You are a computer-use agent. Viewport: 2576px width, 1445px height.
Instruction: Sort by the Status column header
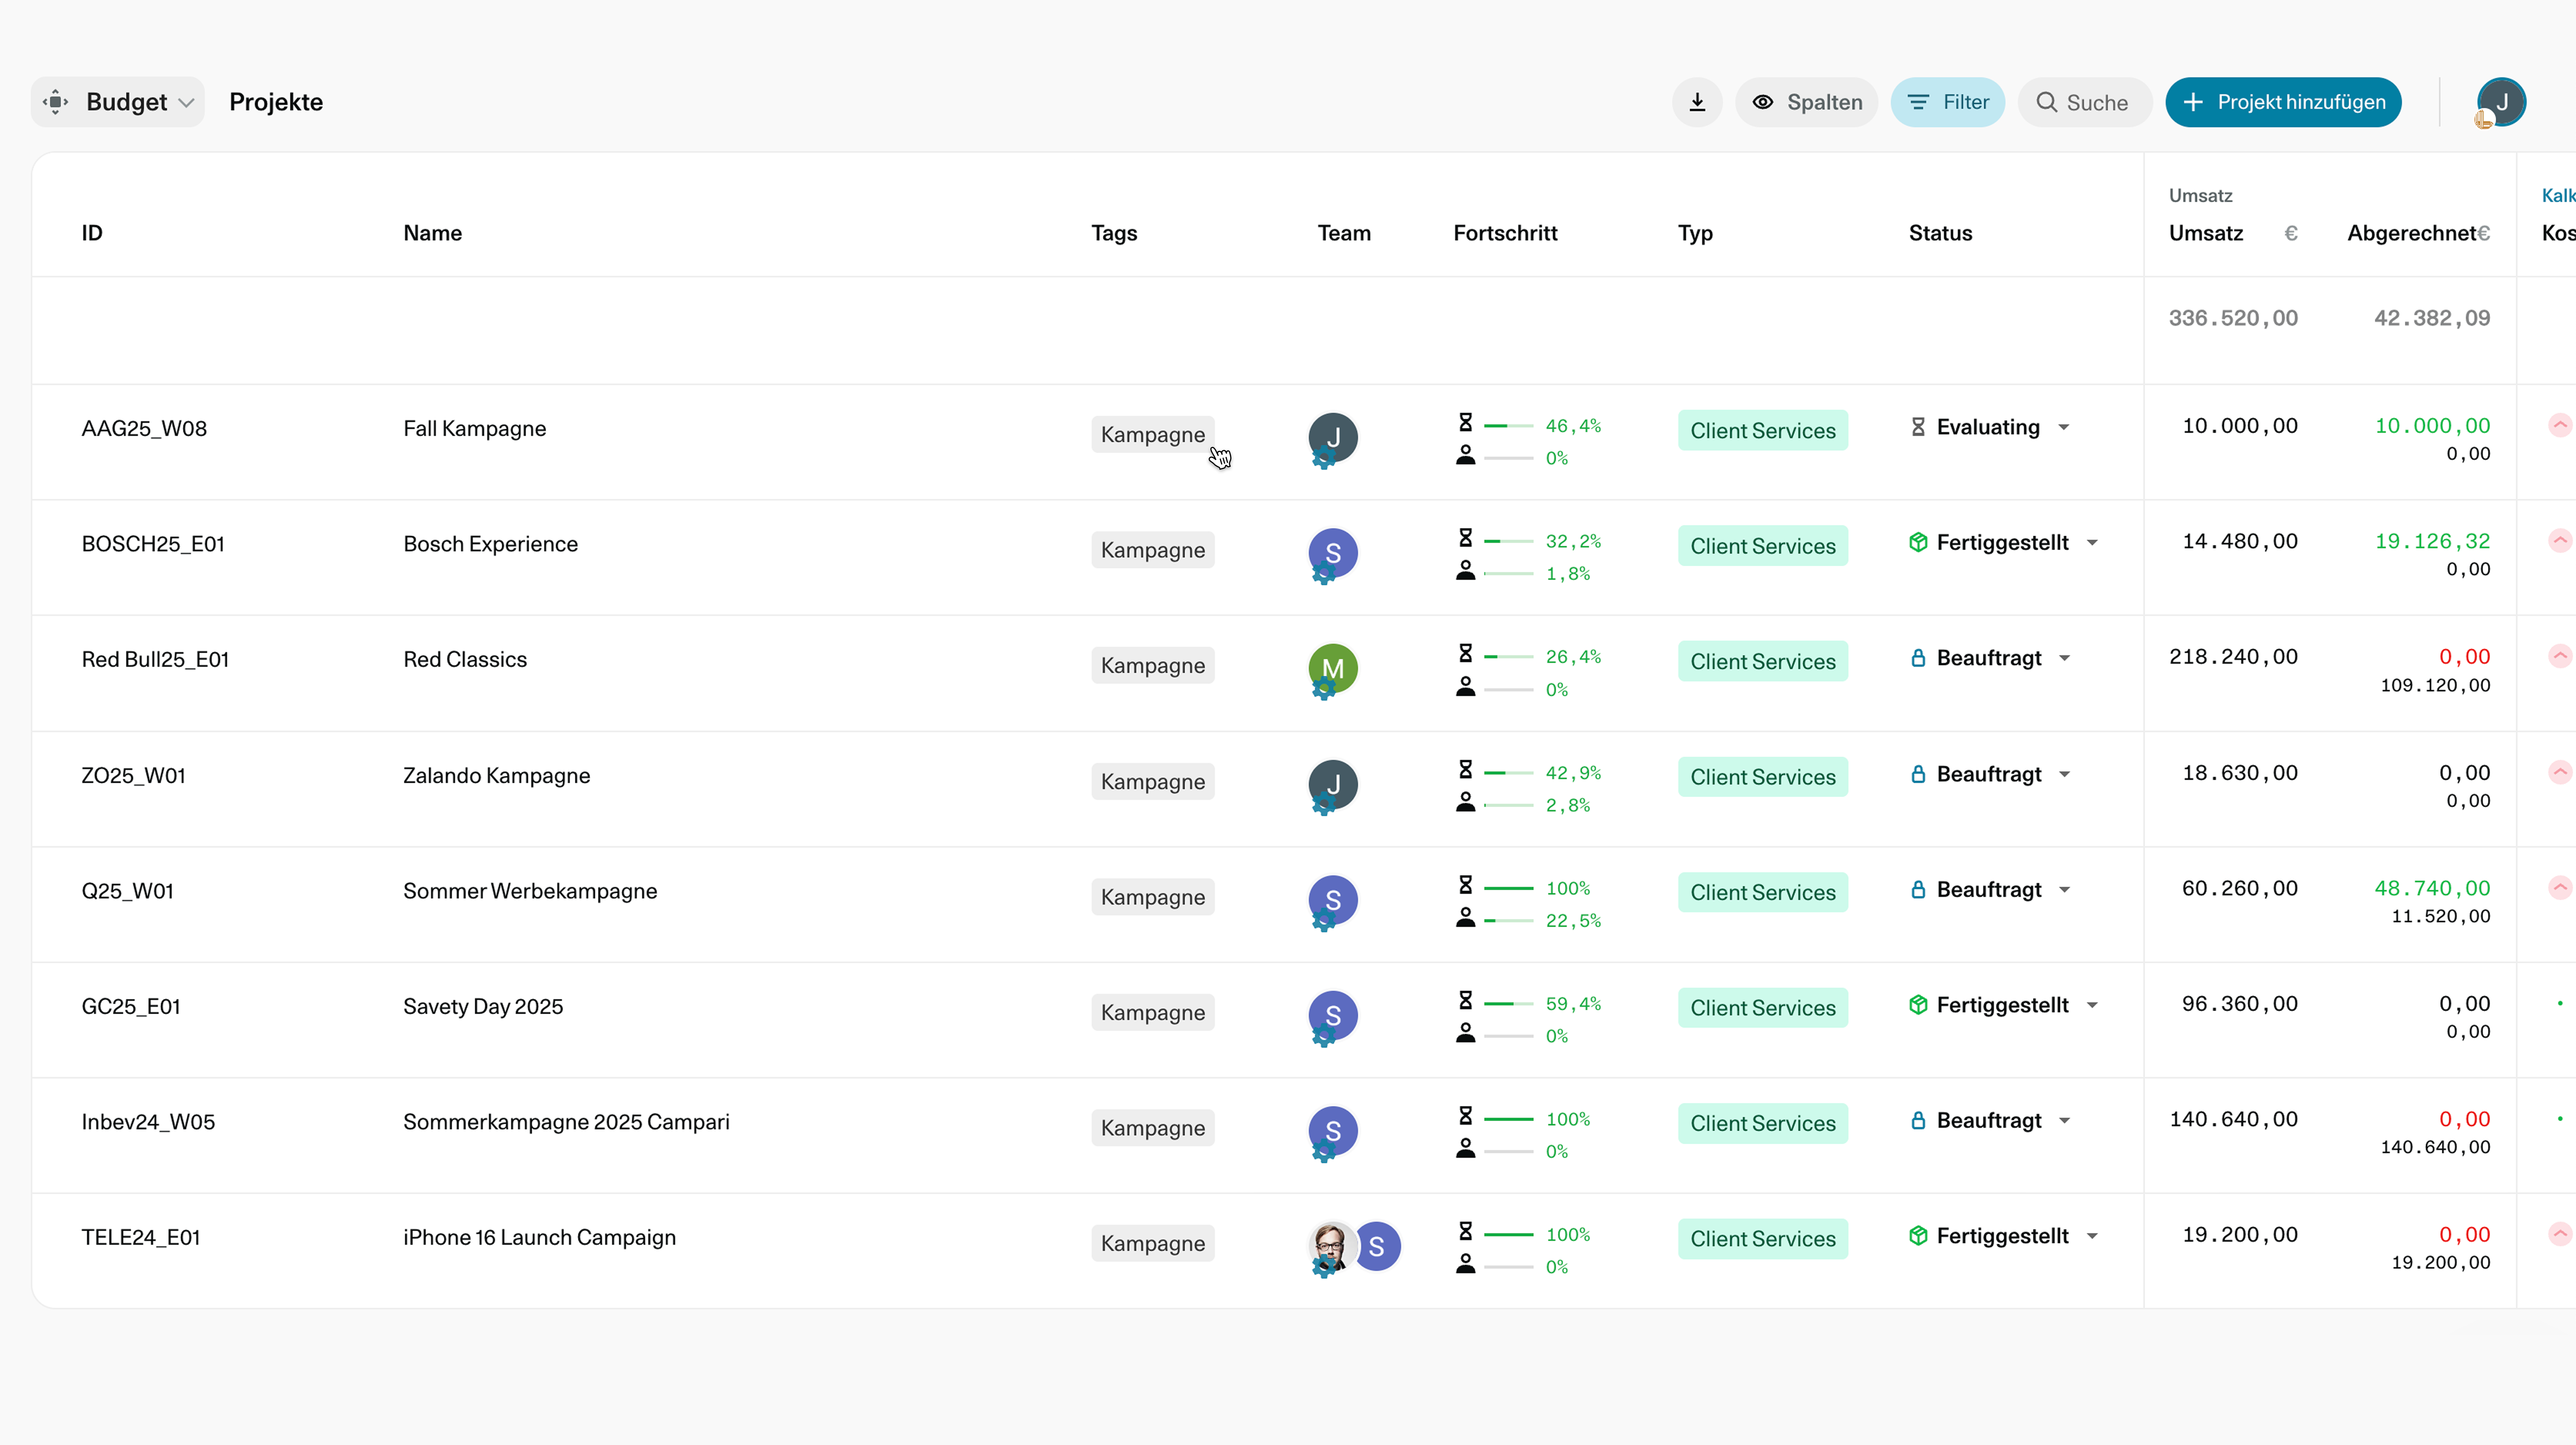[1940, 233]
